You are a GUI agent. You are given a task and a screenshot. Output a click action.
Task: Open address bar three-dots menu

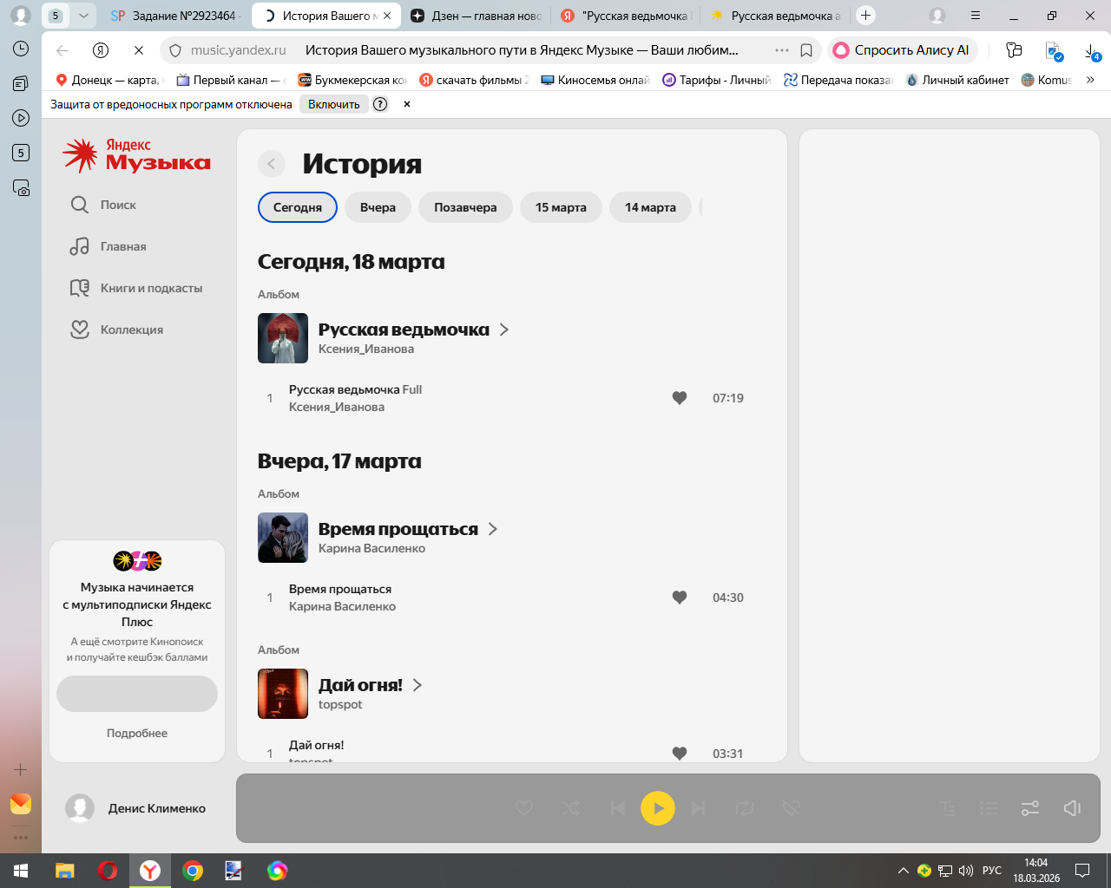click(x=782, y=50)
